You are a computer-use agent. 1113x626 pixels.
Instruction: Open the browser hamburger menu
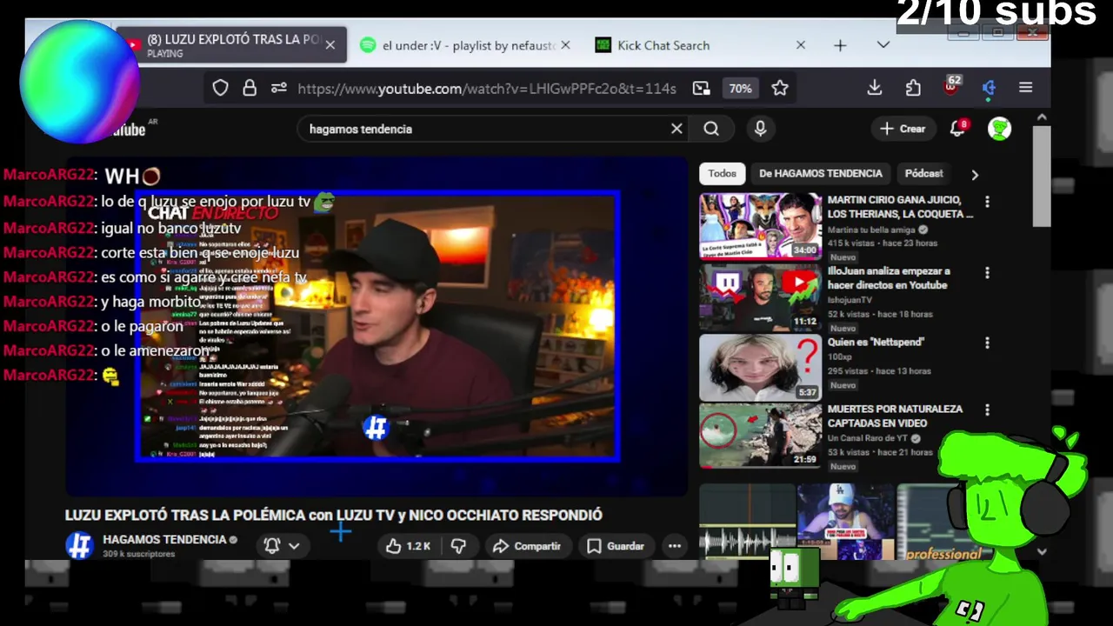(1026, 88)
